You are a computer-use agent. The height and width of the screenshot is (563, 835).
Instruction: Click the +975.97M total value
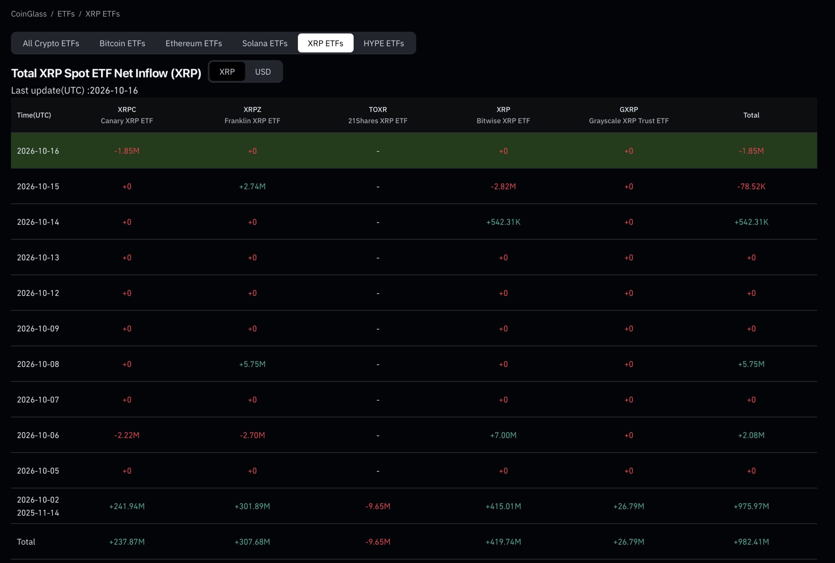[x=751, y=506]
